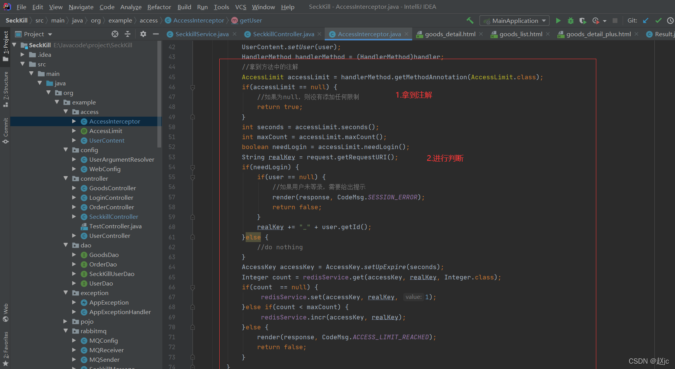Click the Project panel vertical scrollbar
This screenshot has height=369, width=675.
pos(160,94)
